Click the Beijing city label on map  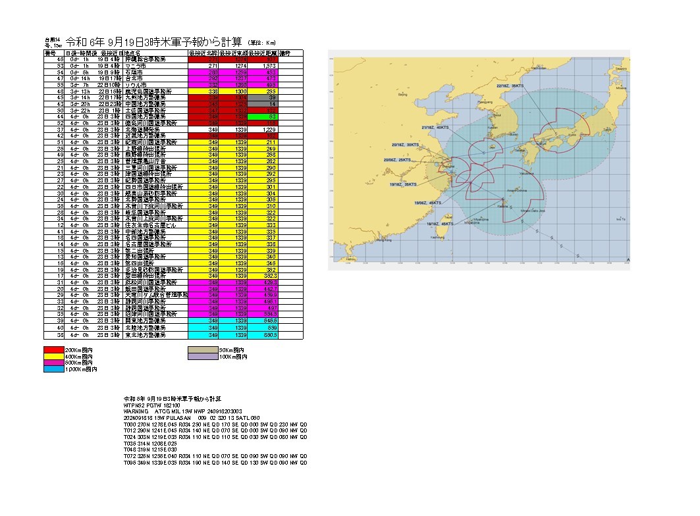pos(403,95)
